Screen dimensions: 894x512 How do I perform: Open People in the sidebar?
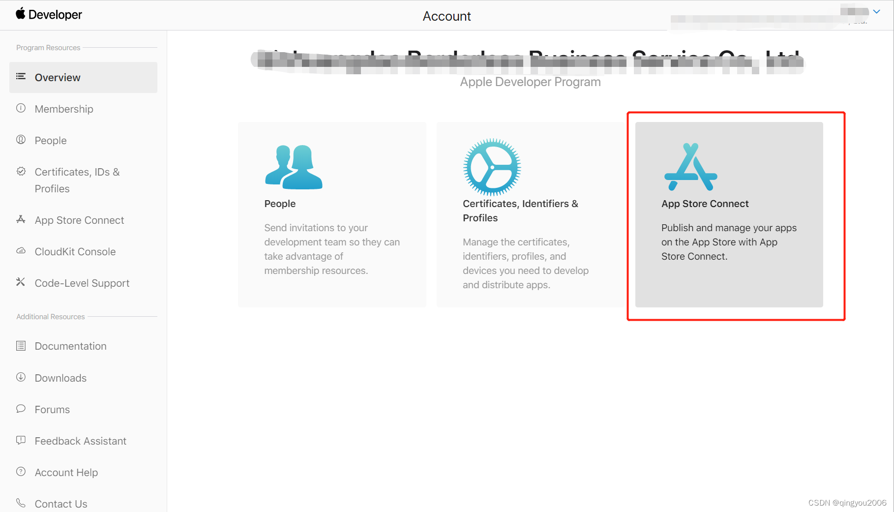[x=51, y=141]
